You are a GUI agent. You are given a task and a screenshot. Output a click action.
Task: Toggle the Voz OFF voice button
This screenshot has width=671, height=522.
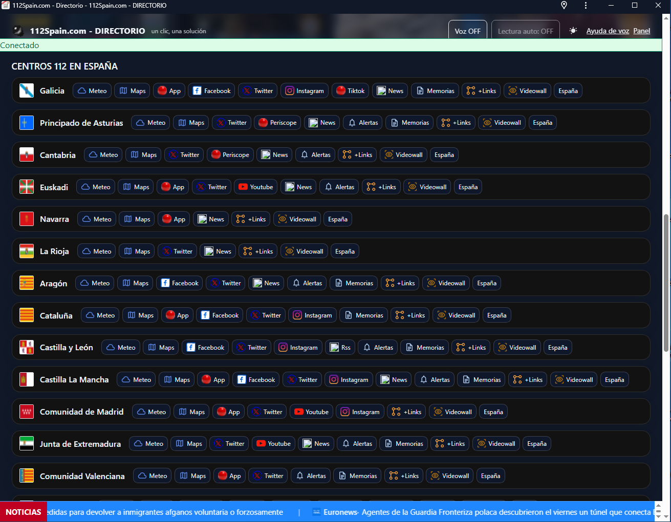467,31
